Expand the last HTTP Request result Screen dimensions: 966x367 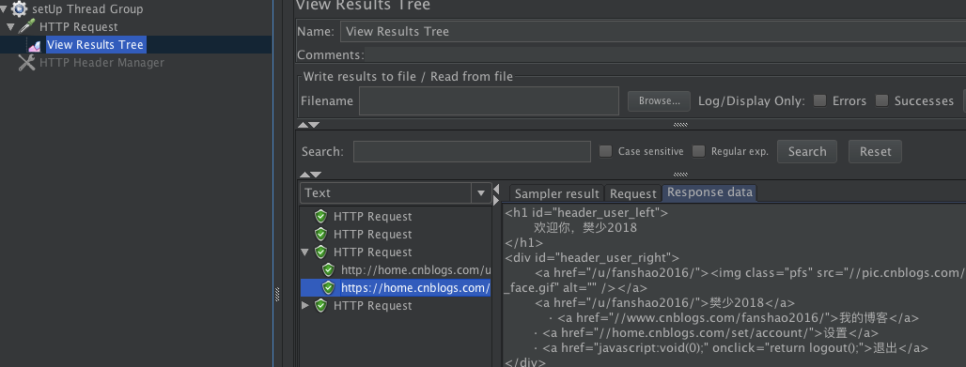pyautogui.click(x=305, y=305)
